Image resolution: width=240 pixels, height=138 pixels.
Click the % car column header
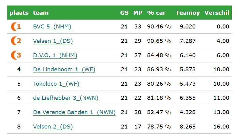[x=156, y=13]
